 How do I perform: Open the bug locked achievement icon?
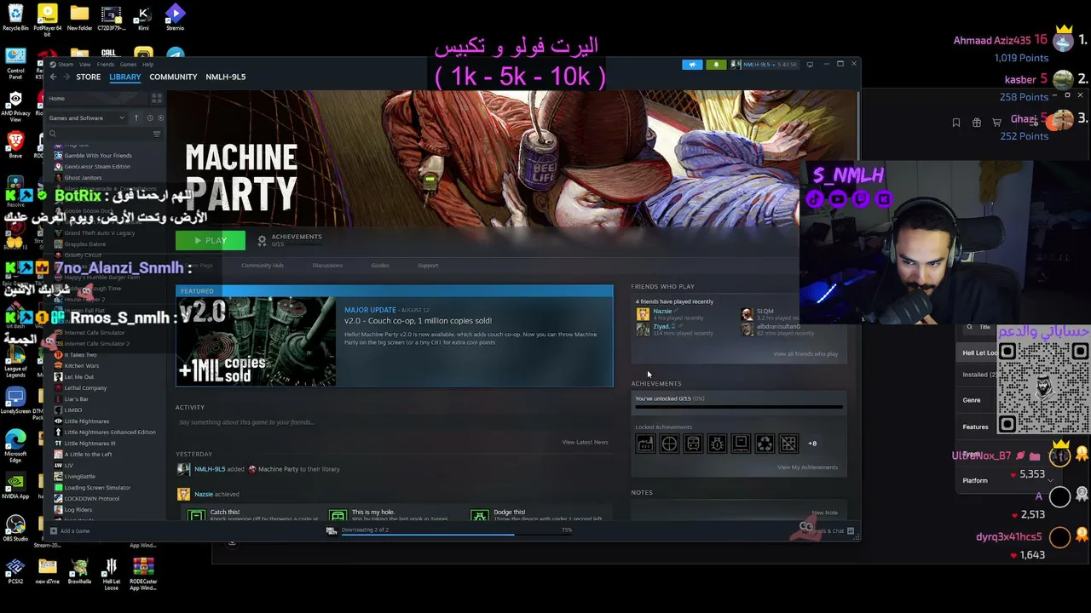pyautogui.click(x=717, y=444)
